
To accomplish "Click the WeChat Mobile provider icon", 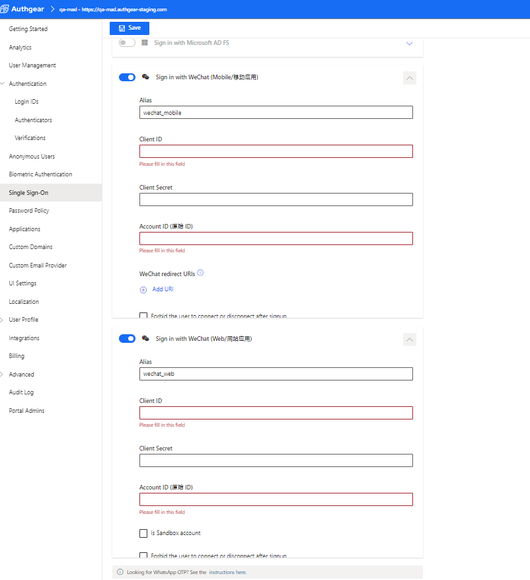I will [x=145, y=77].
